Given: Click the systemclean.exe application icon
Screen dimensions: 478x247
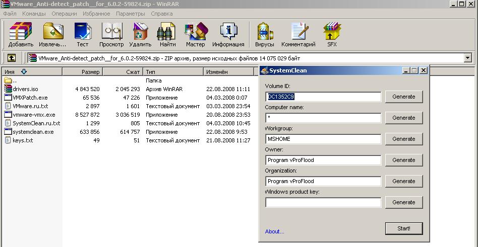Looking at the screenshot, I should (x=8, y=131).
